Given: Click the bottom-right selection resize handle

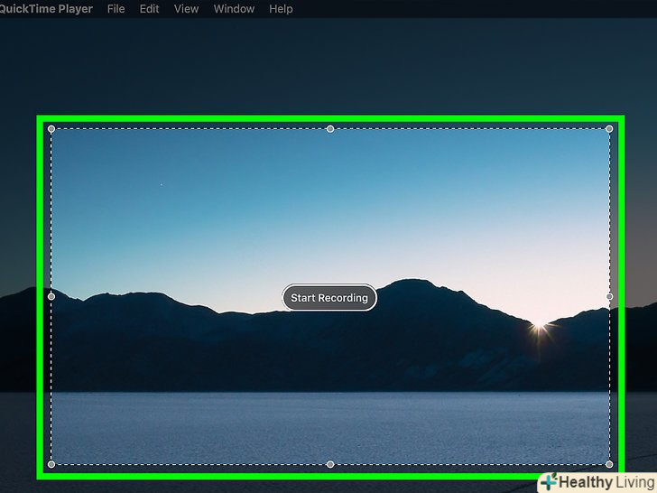Looking at the screenshot, I should (x=609, y=464).
